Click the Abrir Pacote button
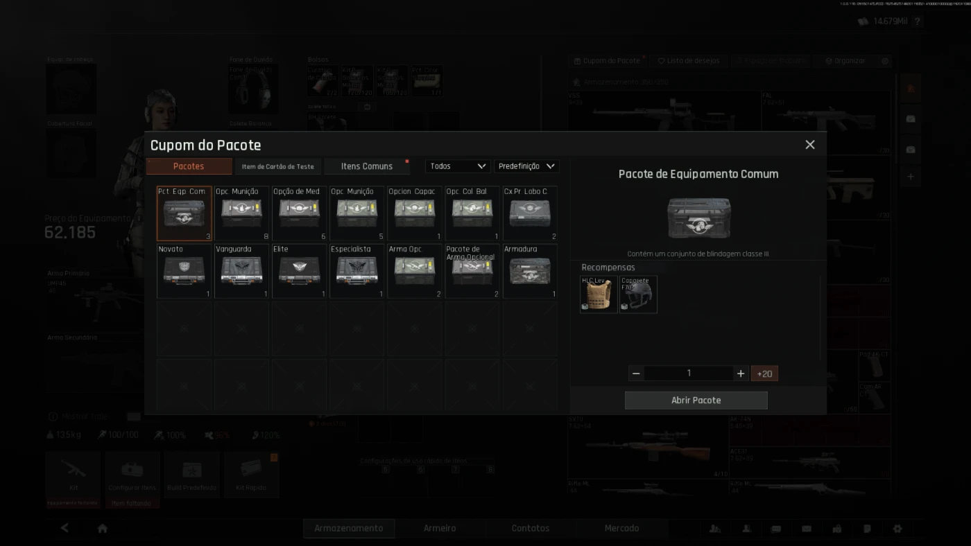Screen dimensions: 971x546 pos(696,400)
